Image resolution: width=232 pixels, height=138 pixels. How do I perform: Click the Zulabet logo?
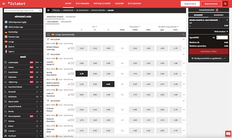[16, 3]
